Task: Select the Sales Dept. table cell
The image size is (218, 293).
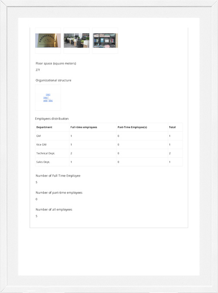Action: coord(52,162)
